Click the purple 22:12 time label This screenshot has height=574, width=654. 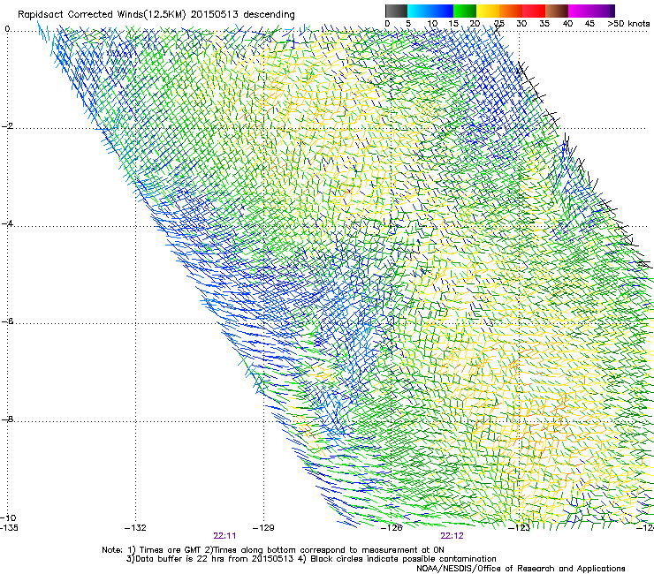452,536
